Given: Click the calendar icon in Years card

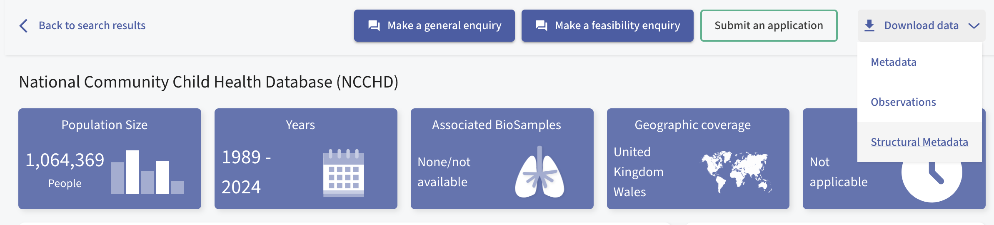Looking at the screenshot, I should (343, 173).
